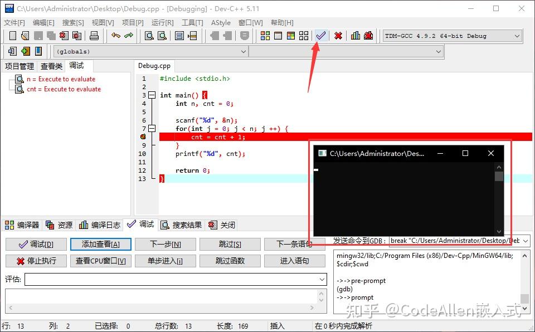Click the green Redo arrow icon
The width and height of the screenshot is (535, 332).
pyautogui.click(x=129, y=36)
